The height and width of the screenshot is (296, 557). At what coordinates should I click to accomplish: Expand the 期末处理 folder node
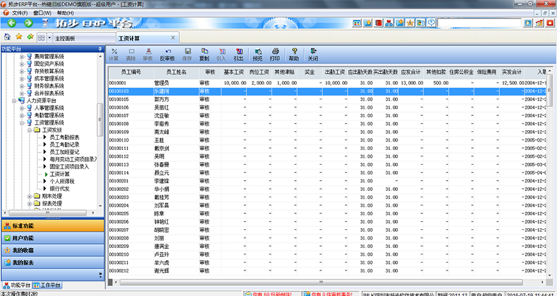click(29, 196)
